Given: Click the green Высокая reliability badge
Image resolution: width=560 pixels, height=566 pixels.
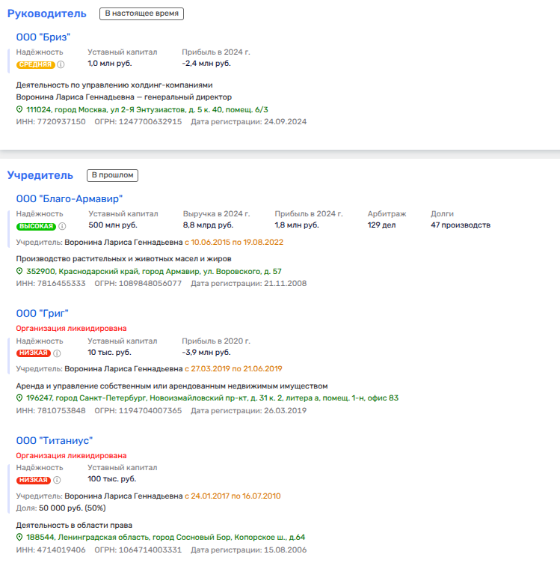Looking at the screenshot, I should coord(36,226).
